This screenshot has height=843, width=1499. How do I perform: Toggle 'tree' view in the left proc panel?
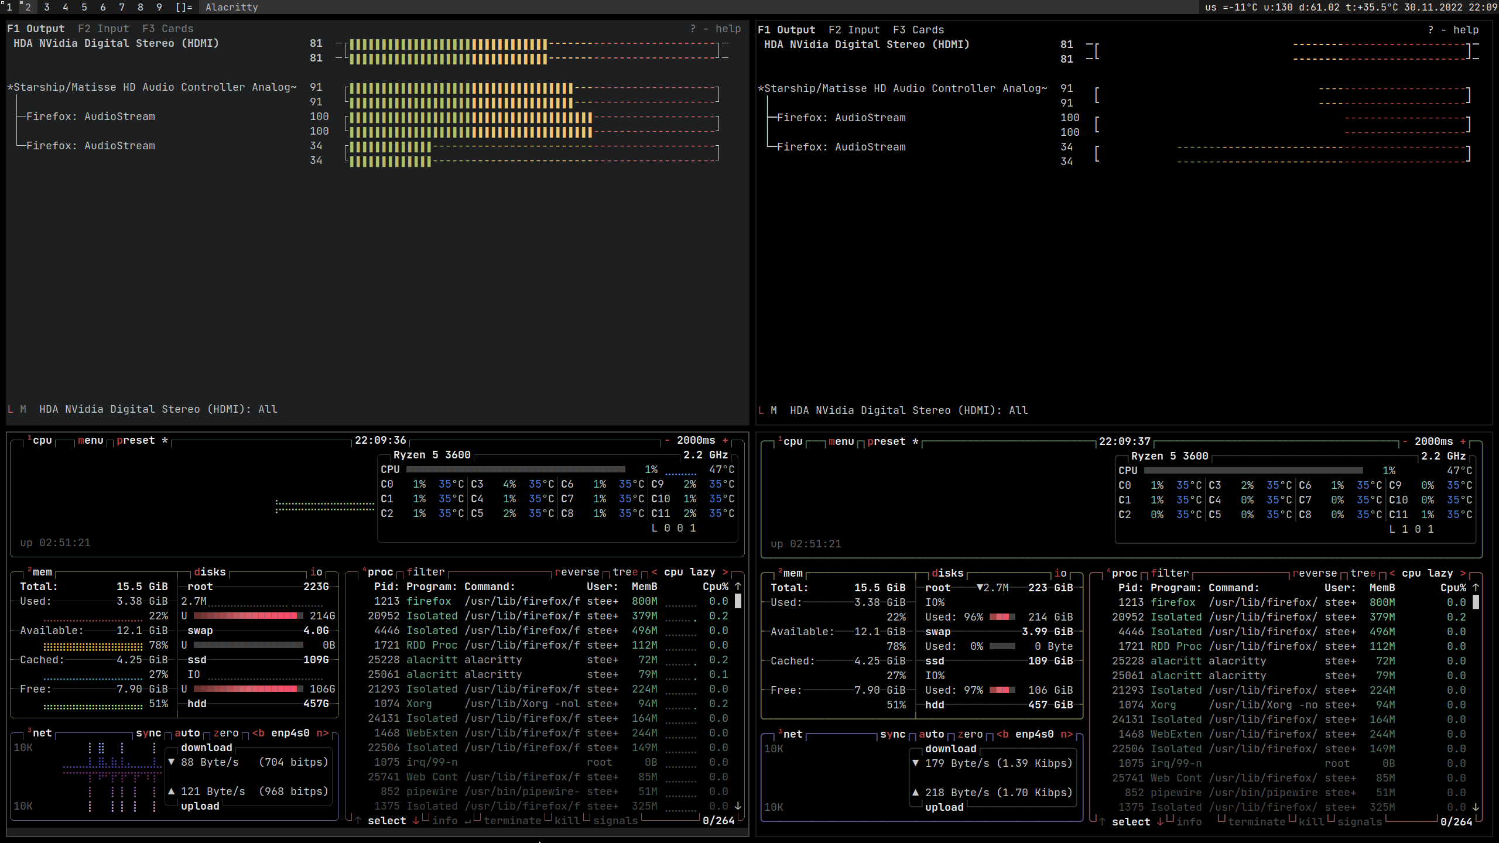(x=625, y=572)
